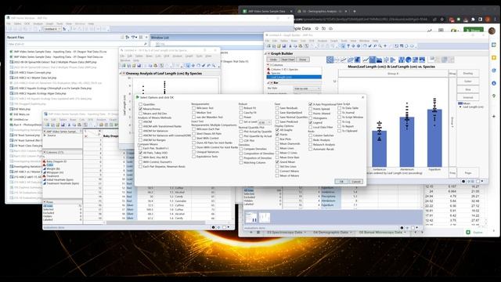This screenshot has width=501, height=282.
Task: Open the first report thumbnail below Graph Builder
Action: point(250,218)
